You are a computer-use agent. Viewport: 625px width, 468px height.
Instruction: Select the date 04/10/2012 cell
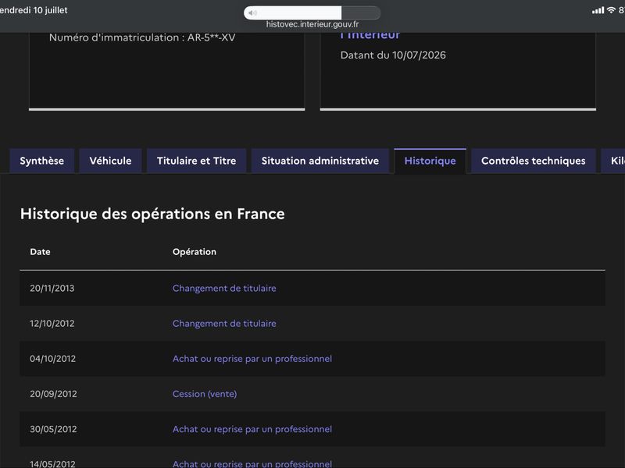(x=52, y=359)
